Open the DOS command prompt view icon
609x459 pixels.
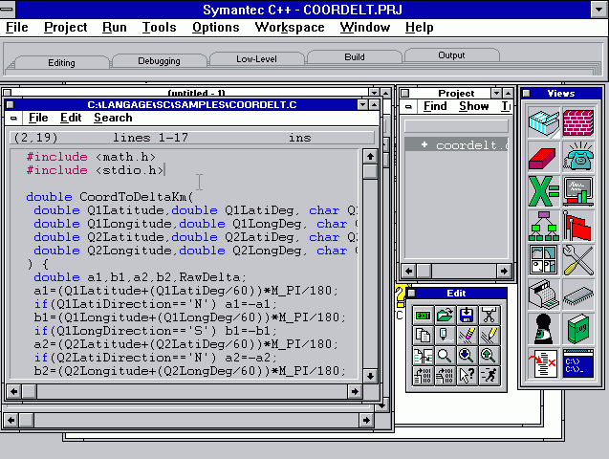click(577, 361)
